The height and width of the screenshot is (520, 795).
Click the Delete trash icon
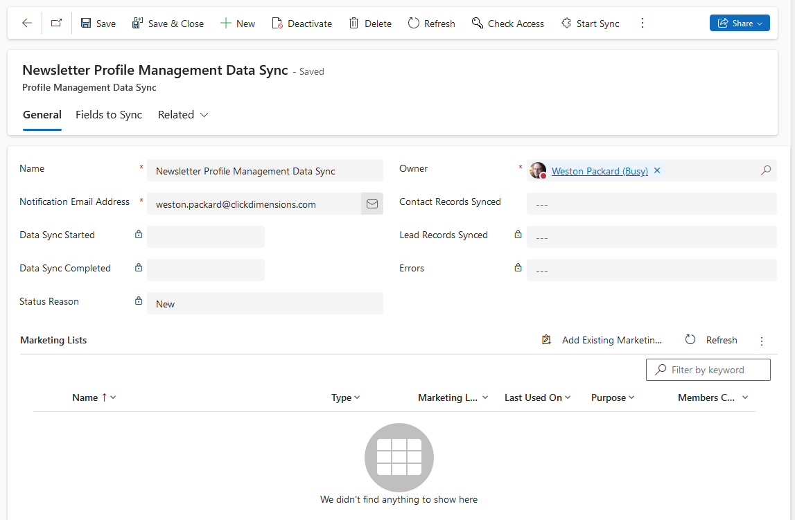pyautogui.click(x=354, y=24)
